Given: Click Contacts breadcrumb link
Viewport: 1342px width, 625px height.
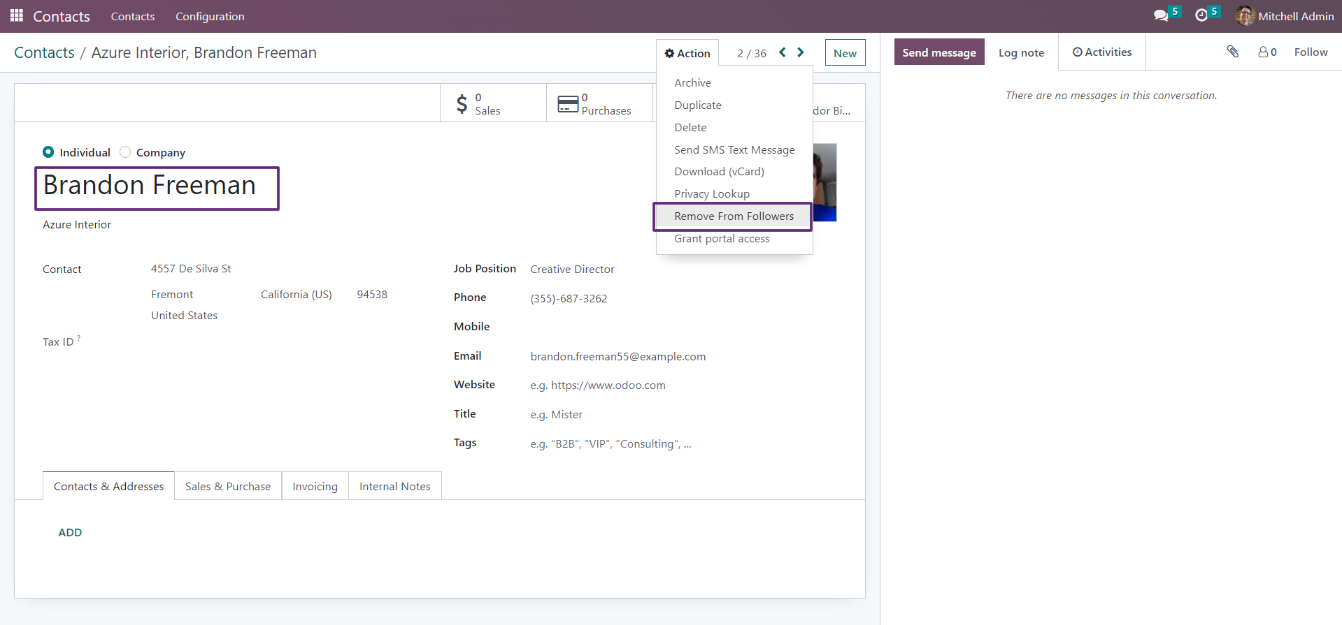Looking at the screenshot, I should [x=44, y=52].
